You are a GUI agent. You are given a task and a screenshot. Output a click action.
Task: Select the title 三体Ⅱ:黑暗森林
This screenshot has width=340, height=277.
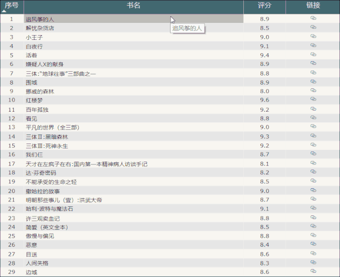pos(47,137)
